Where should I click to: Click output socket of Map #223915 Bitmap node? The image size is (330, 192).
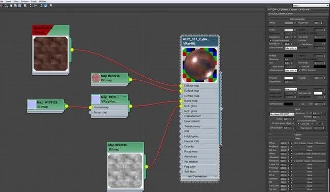click(x=146, y=167)
